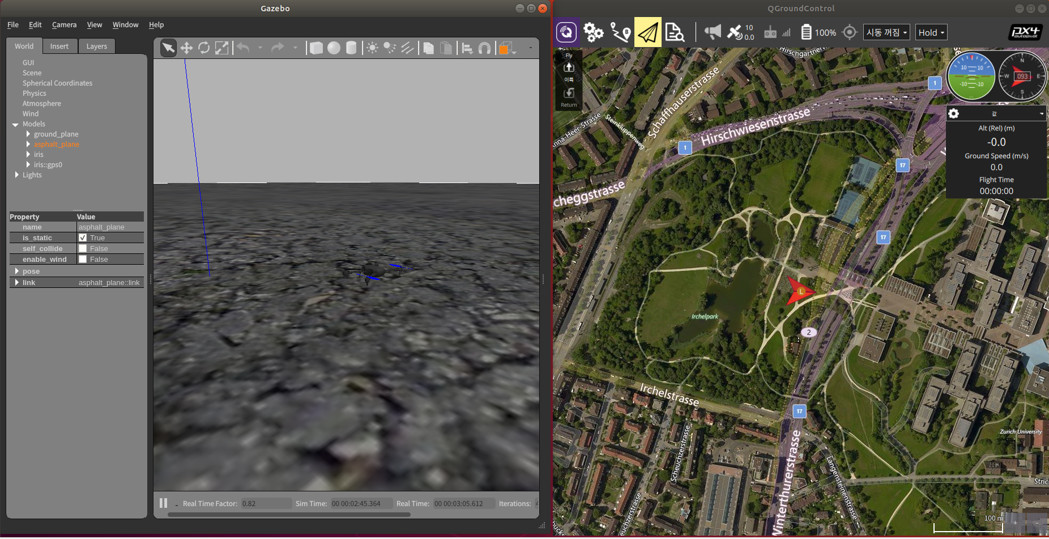
Task: Add a spot light
Action: 390,48
